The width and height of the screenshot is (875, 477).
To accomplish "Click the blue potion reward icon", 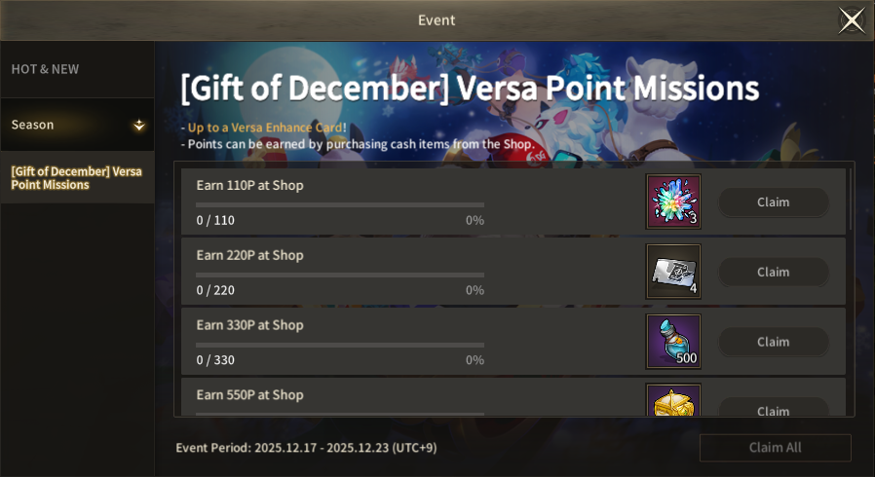I will (673, 342).
